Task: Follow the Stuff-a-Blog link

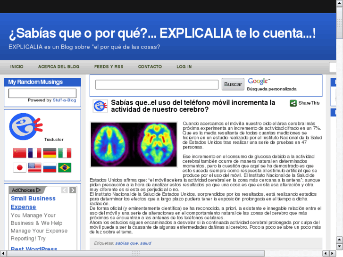Action: (64, 100)
